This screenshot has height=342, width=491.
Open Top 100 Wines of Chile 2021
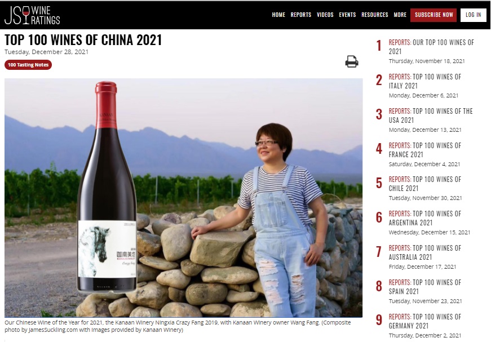click(x=424, y=184)
